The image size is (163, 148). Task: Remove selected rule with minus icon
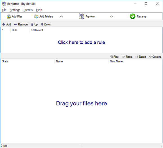coord(15,24)
